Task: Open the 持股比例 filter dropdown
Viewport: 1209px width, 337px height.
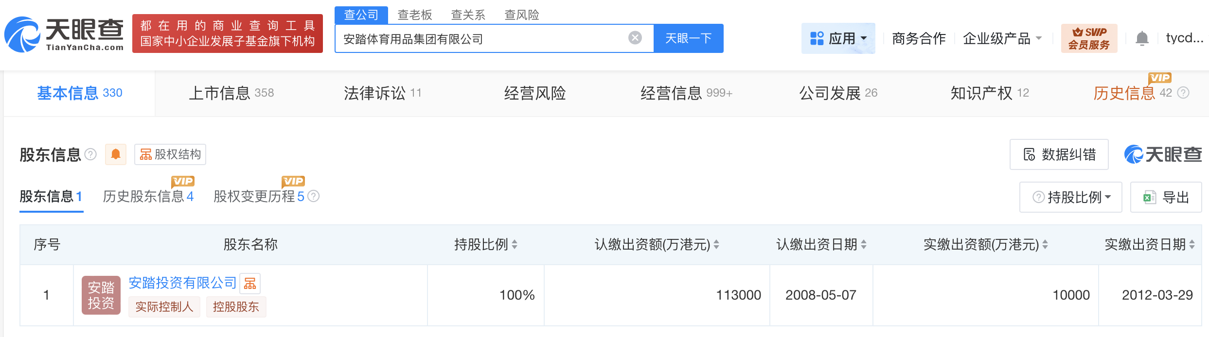Action: (1071, 197)
